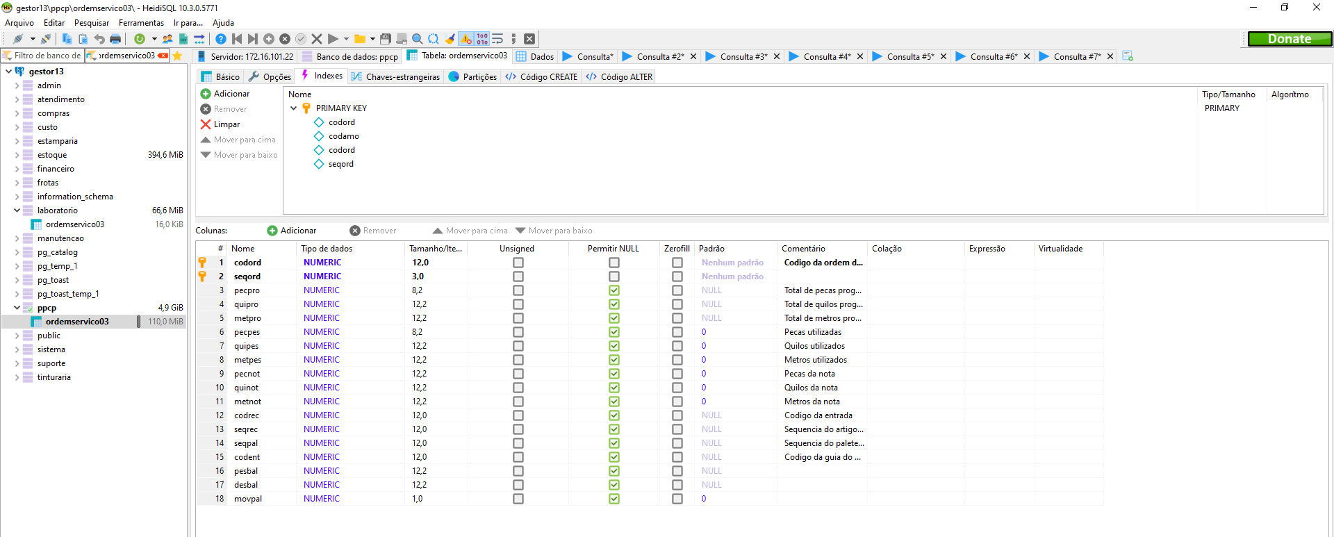Toggle Permitir NULL for movpal
Screen dimensions: 1334x537
point(614,499)
